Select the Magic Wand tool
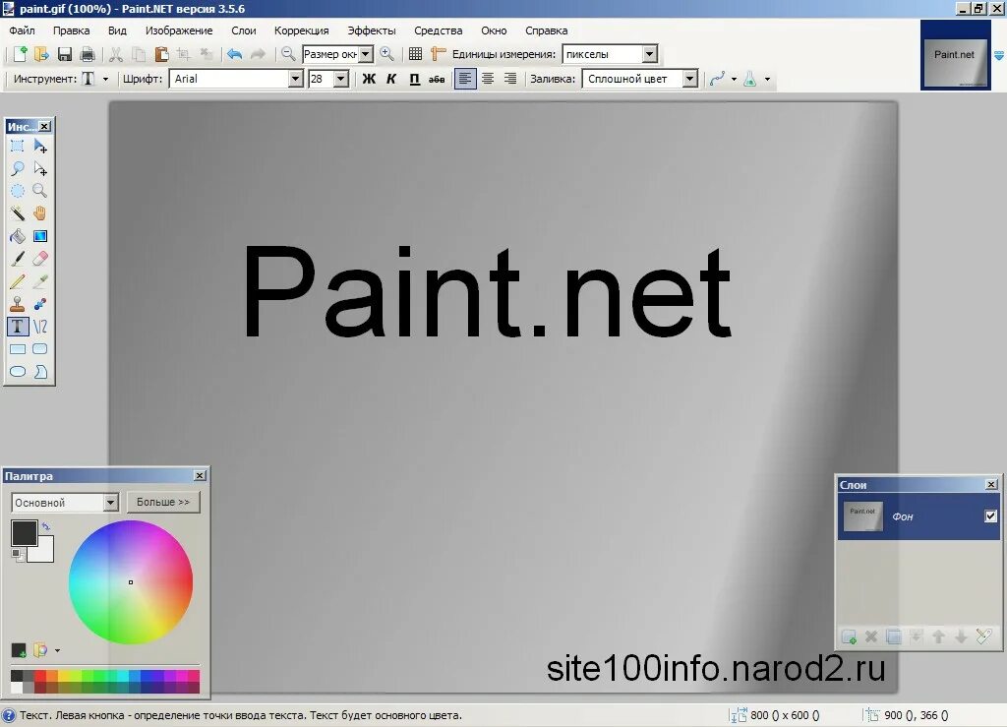This screenshot has width=1007, height=727. [18, 213]
